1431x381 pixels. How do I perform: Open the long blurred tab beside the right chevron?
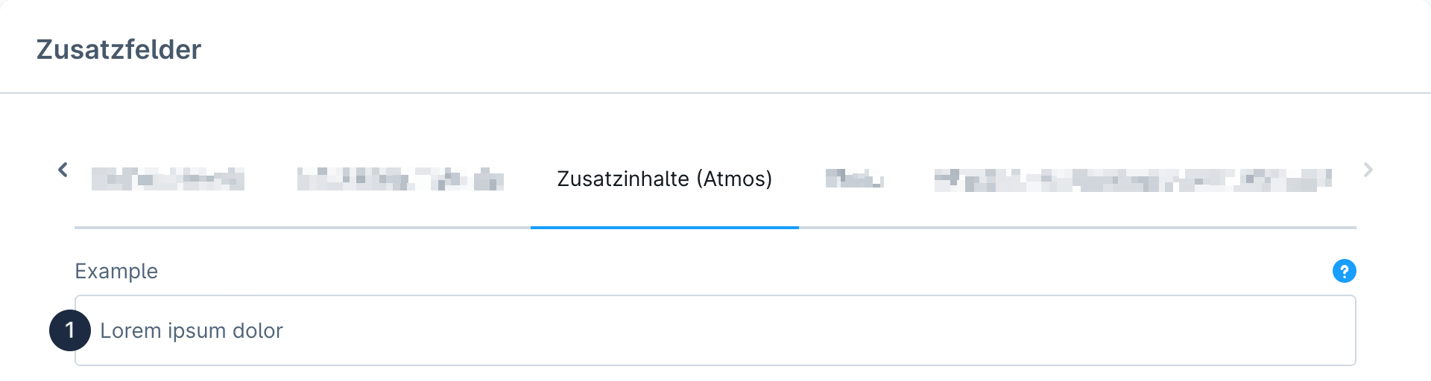point(1132,179)
